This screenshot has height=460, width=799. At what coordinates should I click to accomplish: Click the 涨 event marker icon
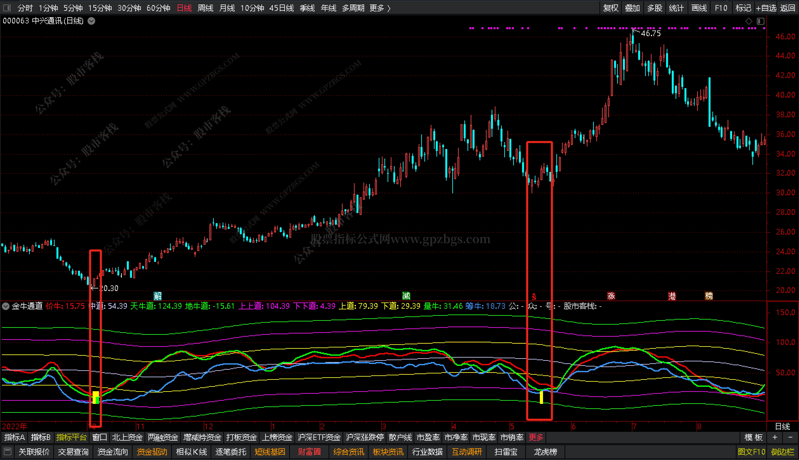pos(611,296)
